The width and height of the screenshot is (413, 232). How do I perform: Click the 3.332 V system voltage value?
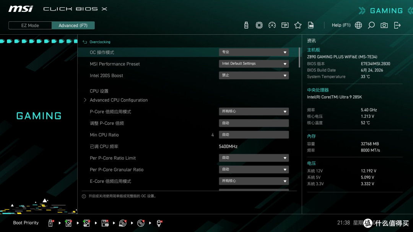pyautogui.click(x=367, y=184)
